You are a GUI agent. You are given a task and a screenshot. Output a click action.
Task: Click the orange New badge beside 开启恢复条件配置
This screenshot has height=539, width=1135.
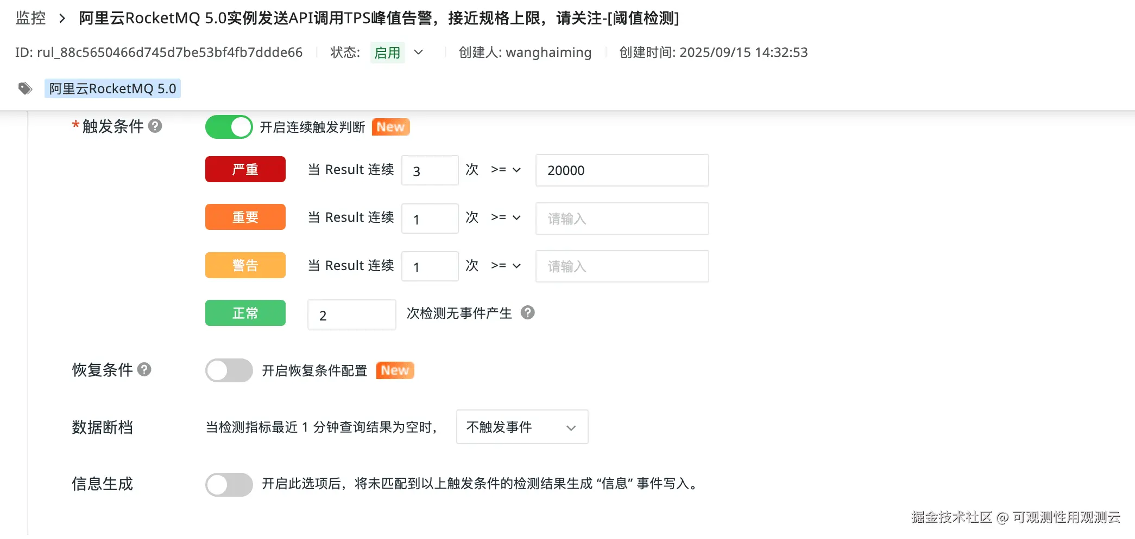pyautogui.click(x=395, y=370)
